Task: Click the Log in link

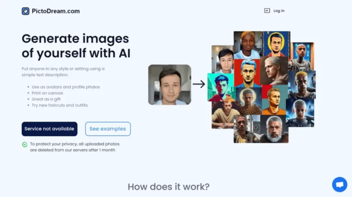Action: pyautogui.click(x=279, y=11)
